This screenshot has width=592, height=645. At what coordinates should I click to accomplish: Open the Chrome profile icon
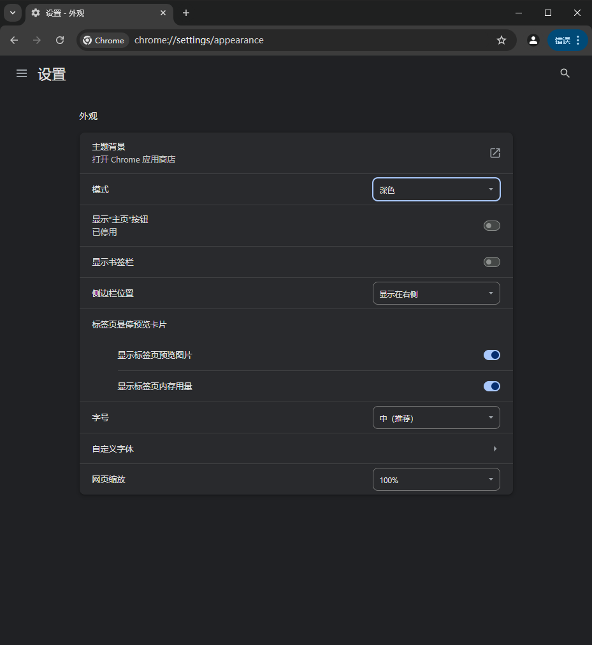[x=533, y=40]
